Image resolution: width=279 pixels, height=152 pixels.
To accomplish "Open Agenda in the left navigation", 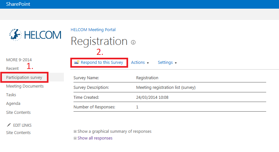I will [x=13, y=104].
